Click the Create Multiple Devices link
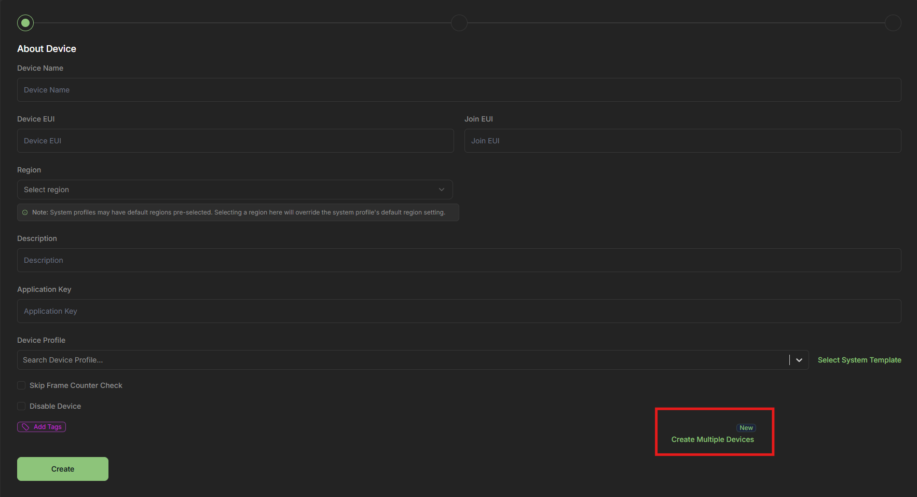This screenshot has width=917, height=497. coord(713,439)
